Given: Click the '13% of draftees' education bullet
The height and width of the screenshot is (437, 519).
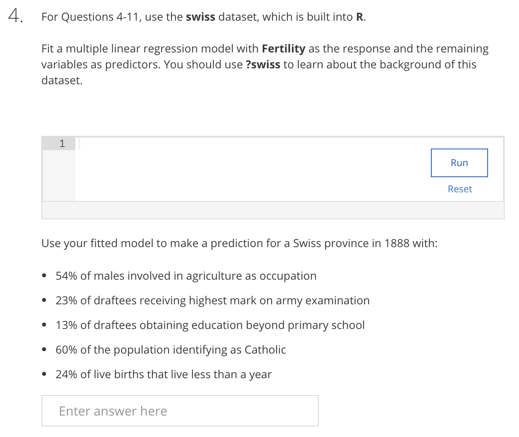Looking at the screenshot, I should 210,325.
